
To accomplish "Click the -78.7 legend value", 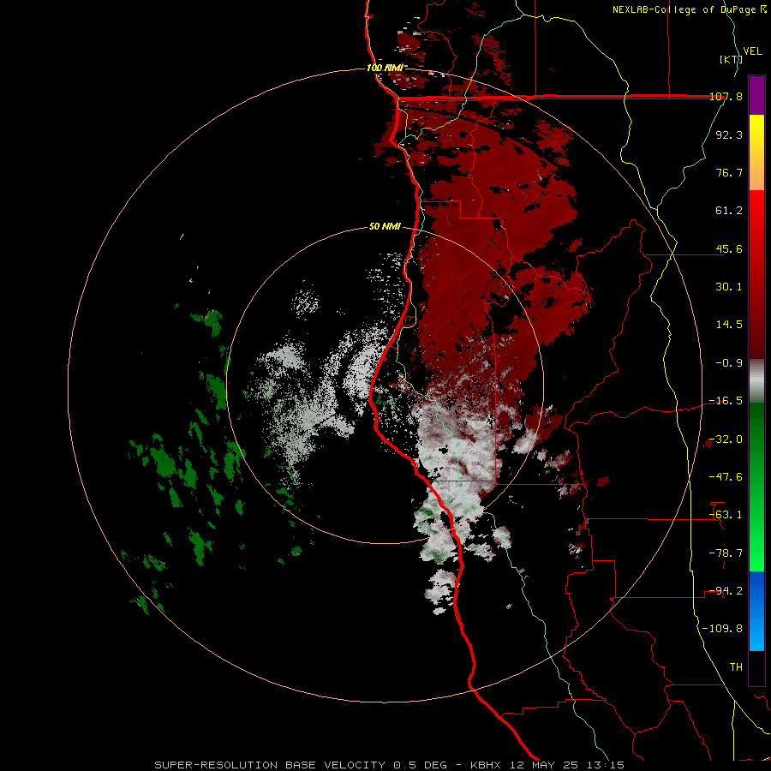I will tap(726, 553).
